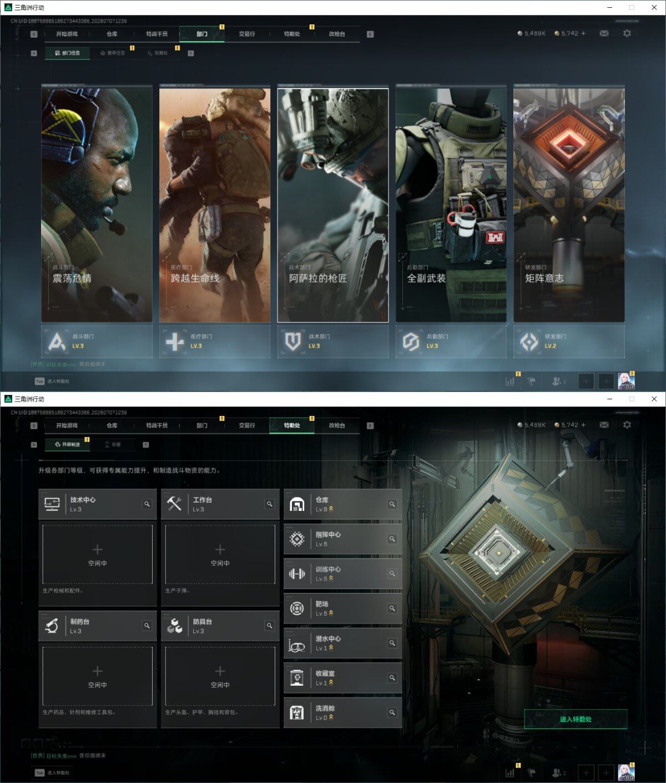Select 震荡危情 mission card
Screen dimensions: 666x783
[97, 204]
